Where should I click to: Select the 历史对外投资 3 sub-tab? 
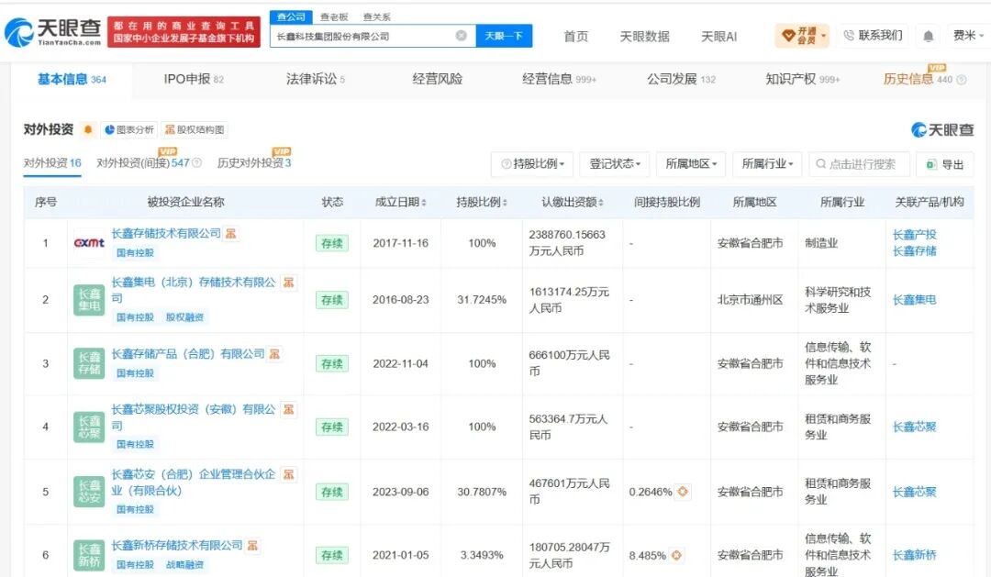[x=254, y=163]
